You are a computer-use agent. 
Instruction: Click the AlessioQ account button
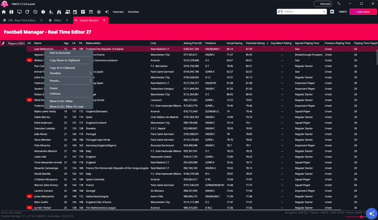[323, 4]
